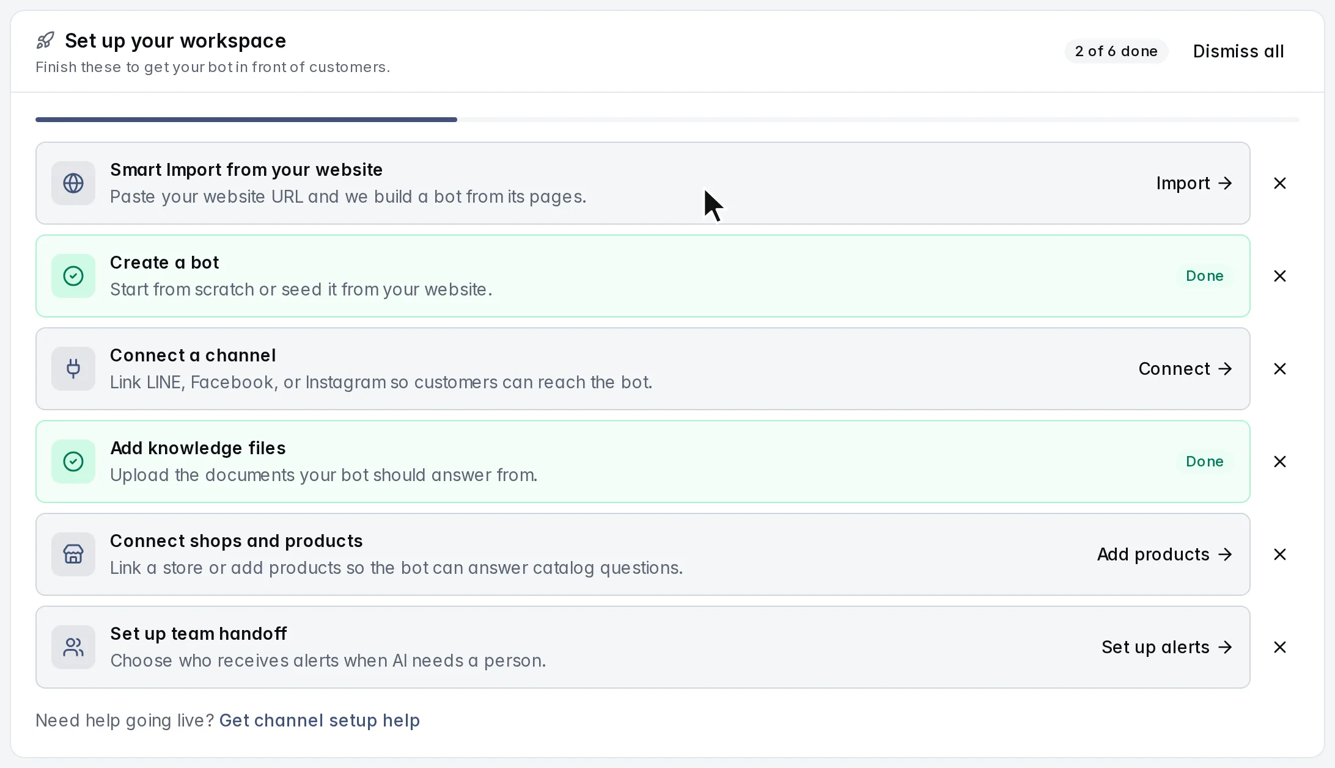1335x768 pixels.
Task: Click the Set up your workspace heading
Action: (175, 41)
